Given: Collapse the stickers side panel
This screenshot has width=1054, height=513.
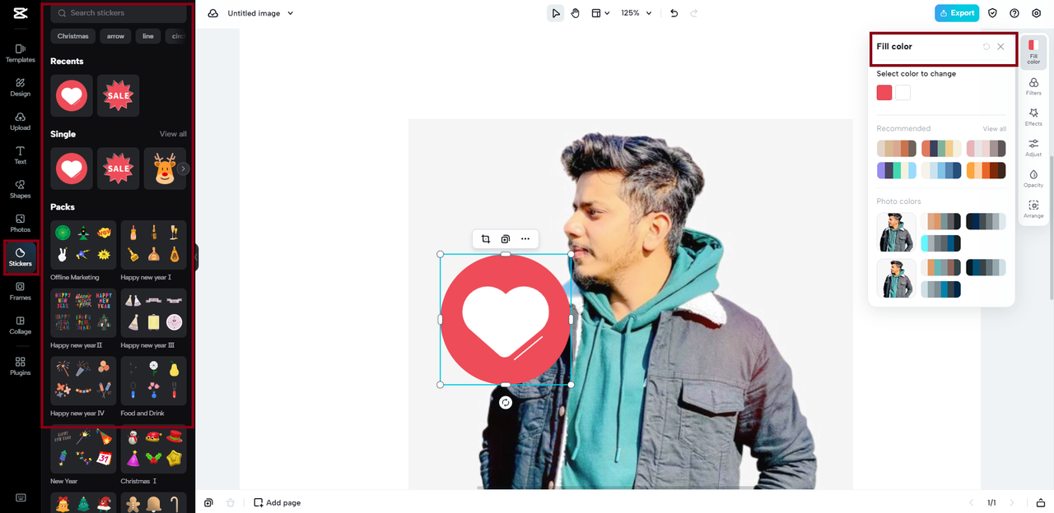Looking at the screenshot, I should pyautogui.click(x=196, y=257).
